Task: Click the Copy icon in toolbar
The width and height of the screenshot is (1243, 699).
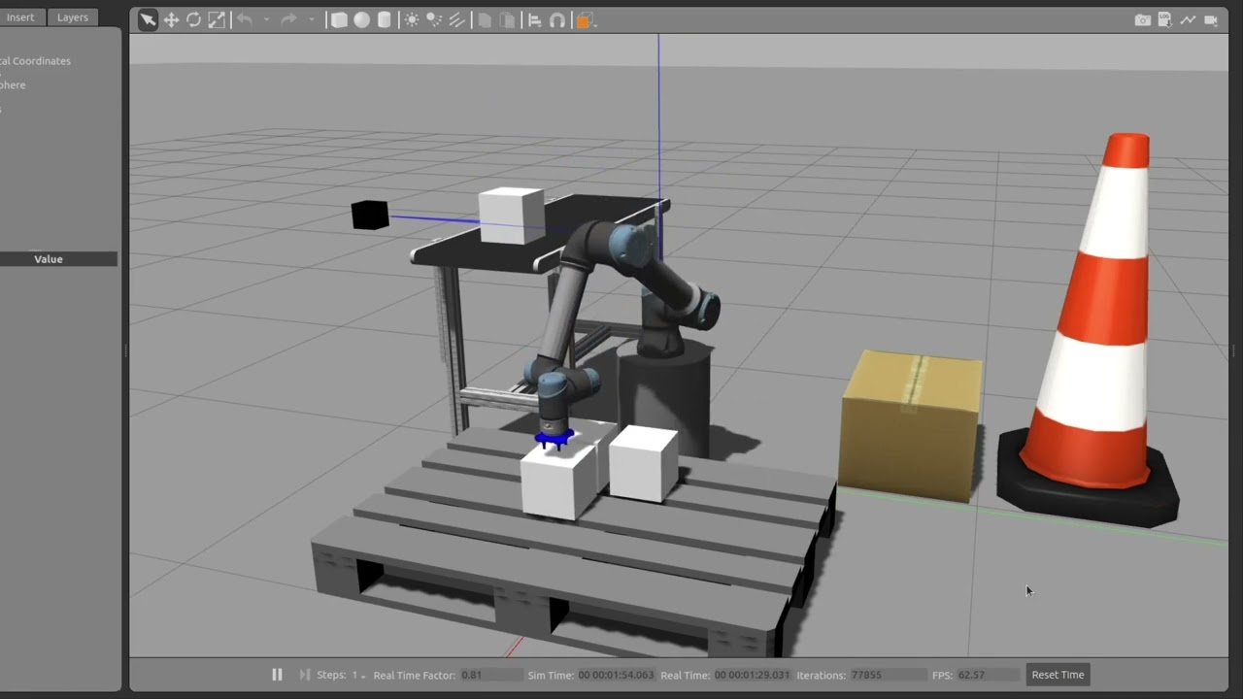Action: [485, 19]
